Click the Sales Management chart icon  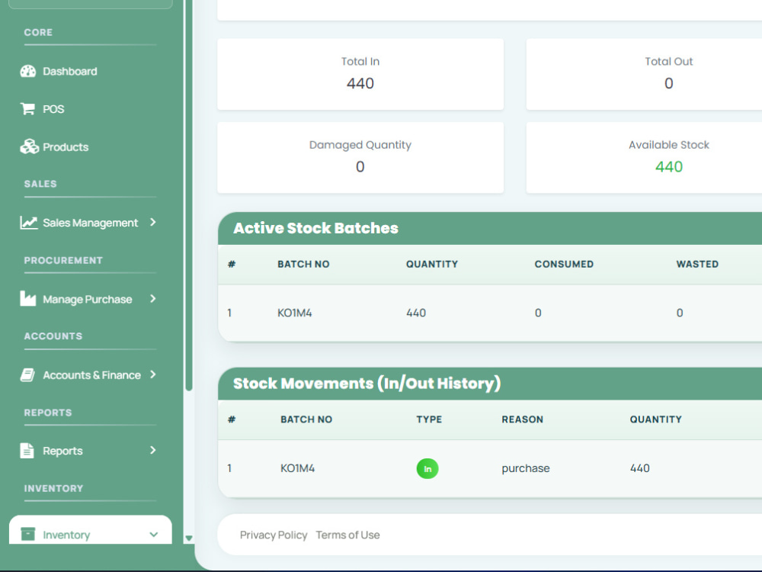pyautogui.click(x=29, y=222)
